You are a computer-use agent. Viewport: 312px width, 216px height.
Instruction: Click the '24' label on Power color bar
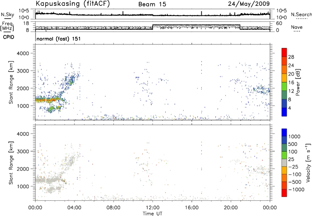291,66
